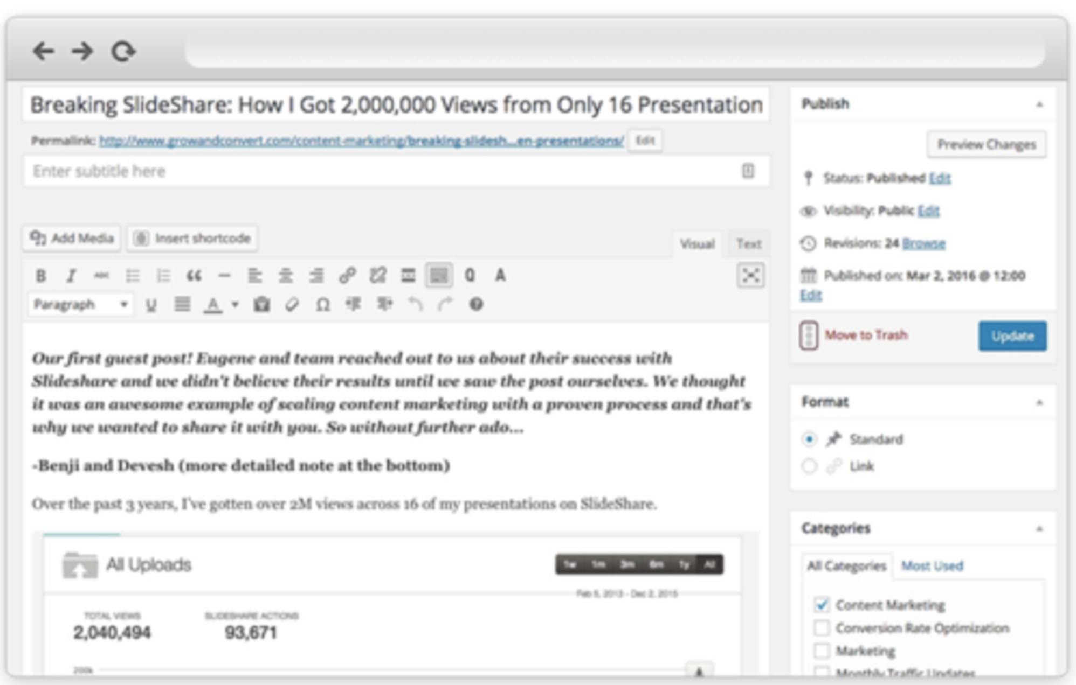The height and width of the screenshot is (685, 1076).
Task: Click Preview Changes button
Action: tap(987, 144)
